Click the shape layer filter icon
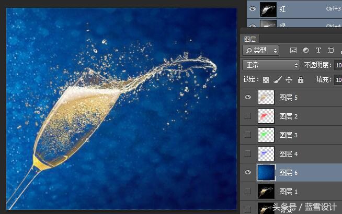Screen dimensions: 342x214 tap(330, 51)
